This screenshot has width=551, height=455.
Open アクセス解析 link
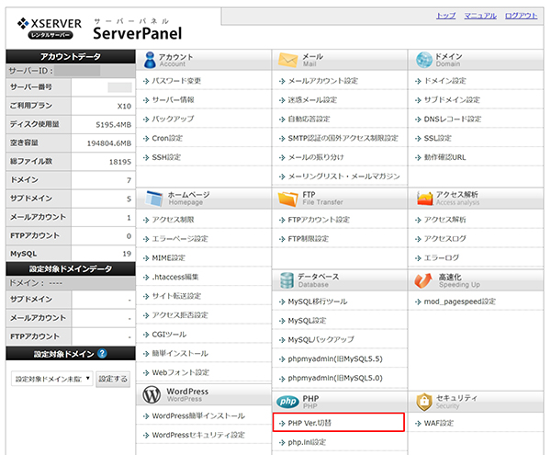click(444, 220)
